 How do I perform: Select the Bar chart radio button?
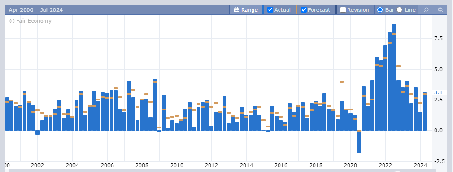(380, 10)
